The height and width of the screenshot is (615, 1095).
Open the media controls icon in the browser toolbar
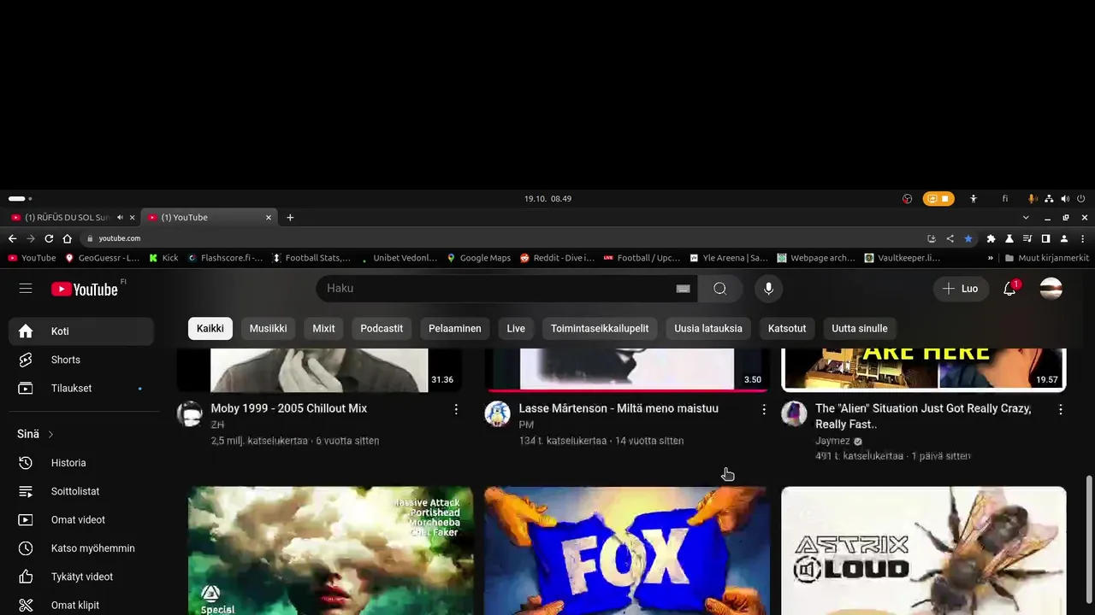(x=1027, y=238)
